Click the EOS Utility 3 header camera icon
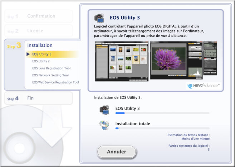This screenshot has height=167, width=235. 99,18
